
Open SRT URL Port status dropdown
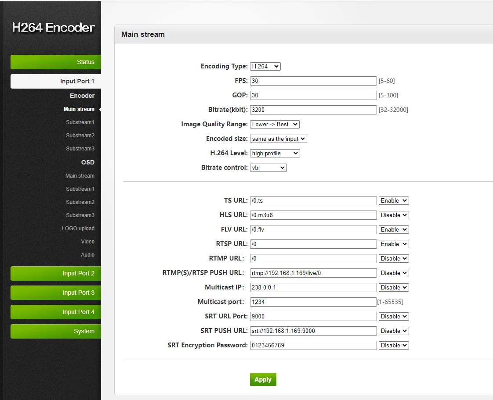tap(394, 316)
